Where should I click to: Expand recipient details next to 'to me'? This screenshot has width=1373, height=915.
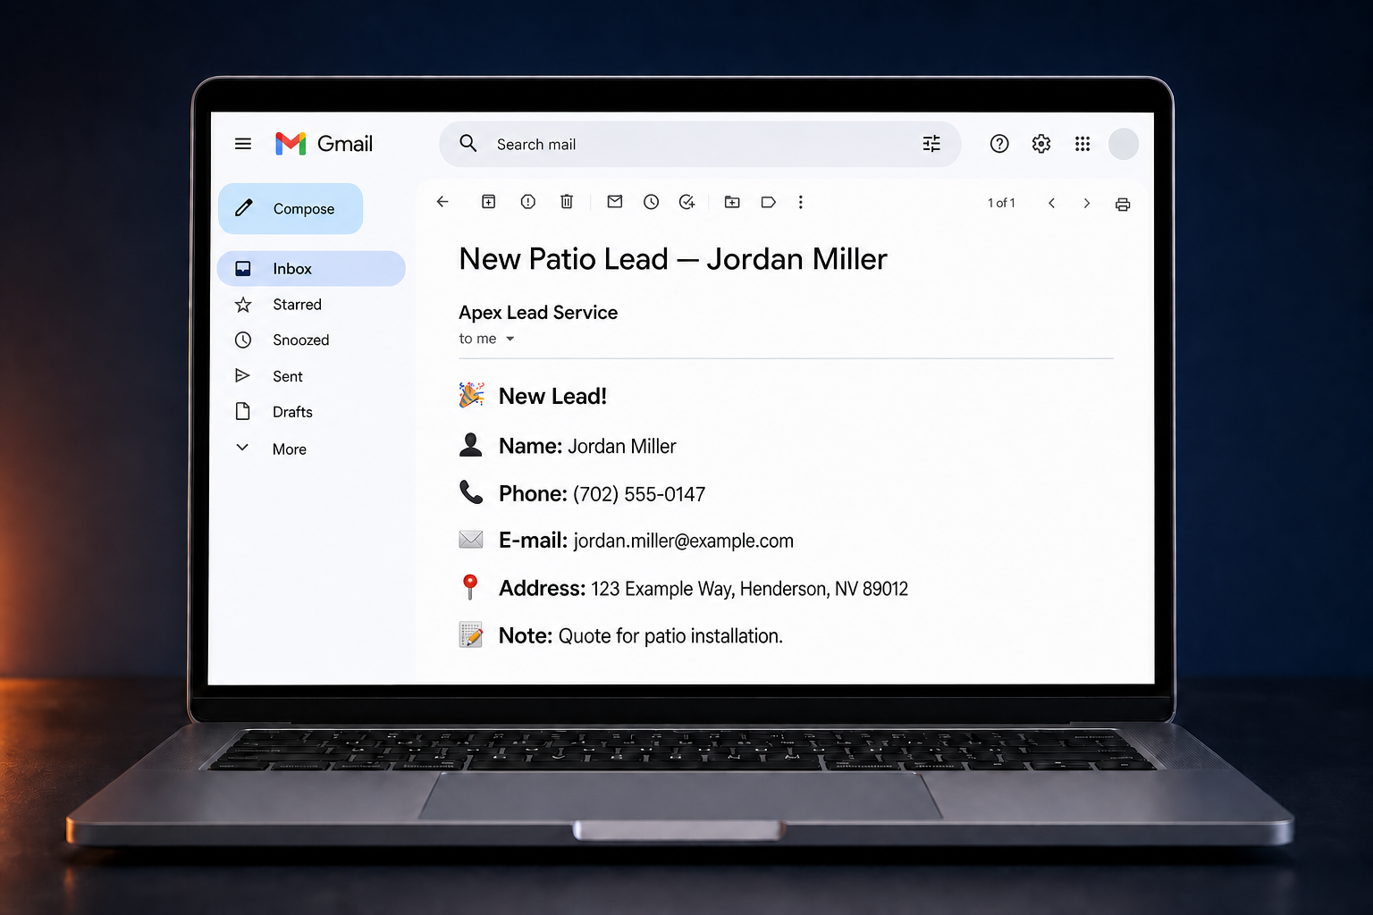510,339
